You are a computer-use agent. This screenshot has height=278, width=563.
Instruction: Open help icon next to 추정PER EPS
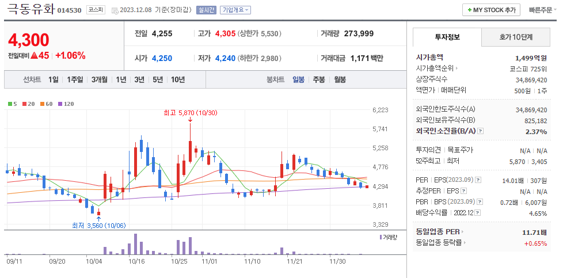[x=464, y=191]
